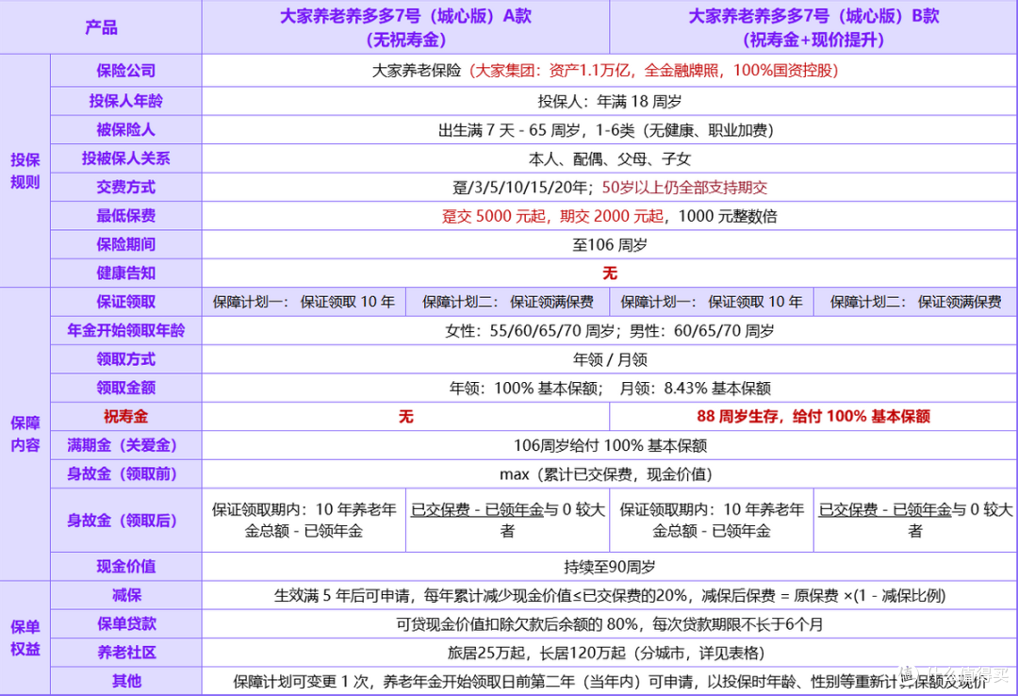Image resolution: width=1018 pixels, height=696 pixels.
Task: Click the 投被保人关系 row label
Action: (x=126, y=158)
